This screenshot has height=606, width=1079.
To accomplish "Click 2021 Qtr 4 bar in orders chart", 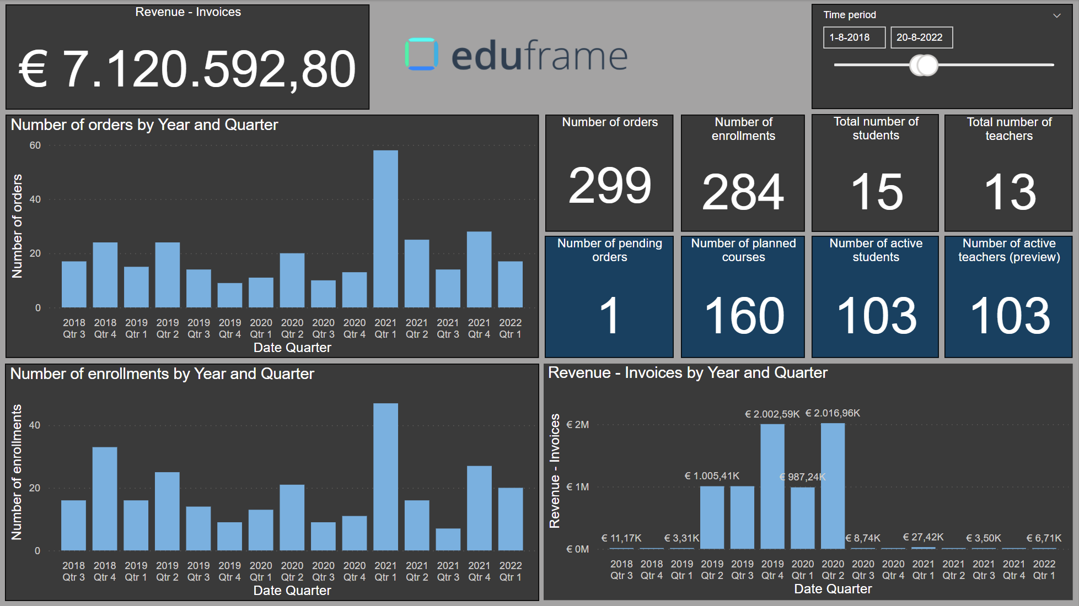I will coord(479,269).
